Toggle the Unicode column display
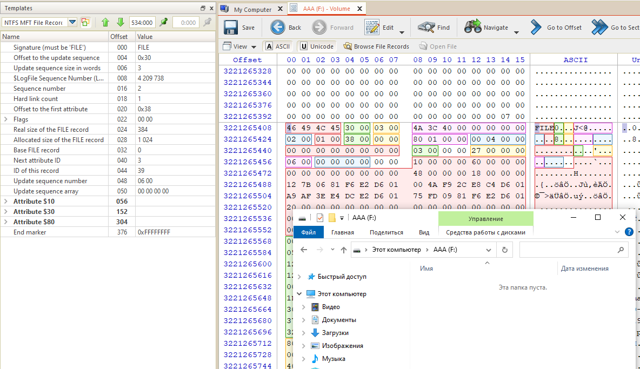Image resolution: width=640 pixels, height=369 pixels. [316, 46]
